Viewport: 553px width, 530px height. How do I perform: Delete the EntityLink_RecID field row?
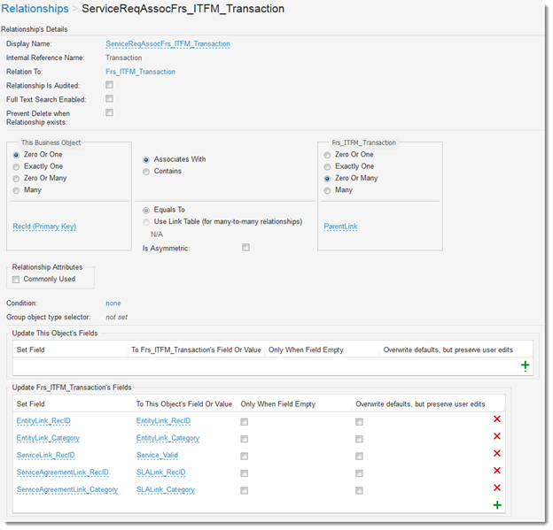click(496, 420)
